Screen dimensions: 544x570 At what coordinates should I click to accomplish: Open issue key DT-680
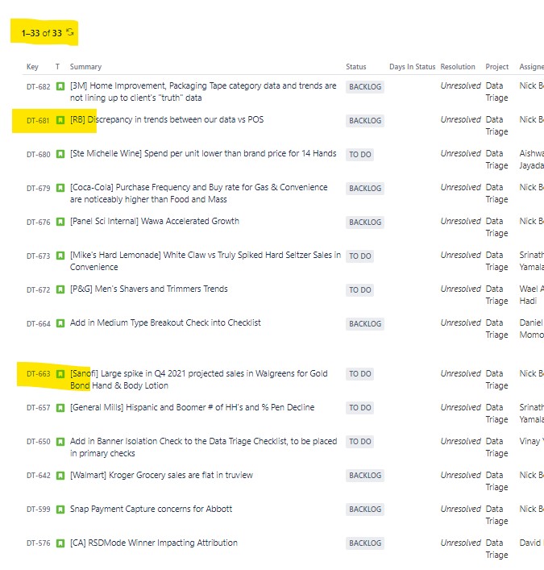pyautogui.click(x=39, y=155)
